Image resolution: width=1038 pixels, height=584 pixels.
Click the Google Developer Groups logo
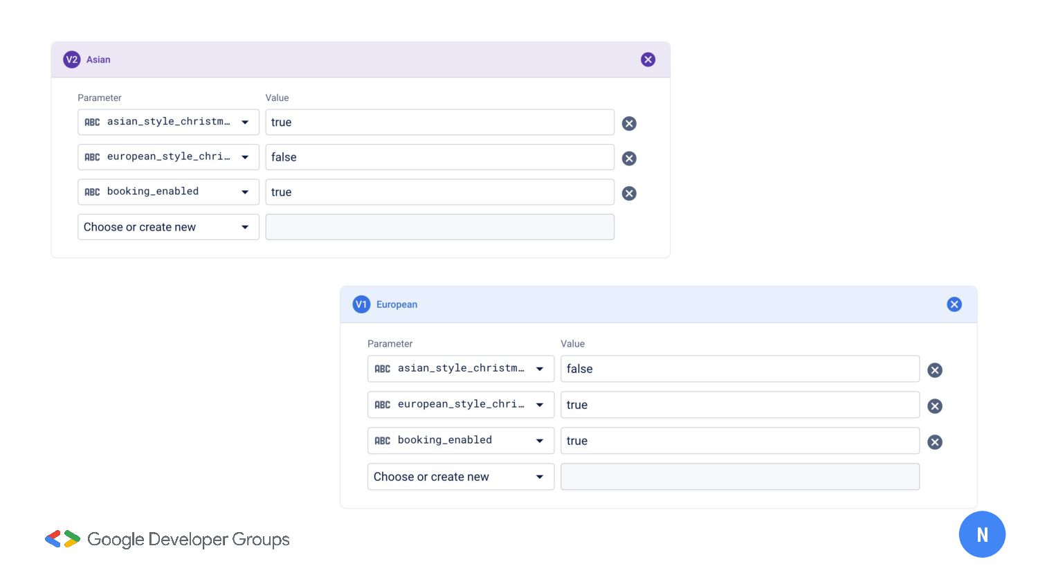(x=167, y=539)
